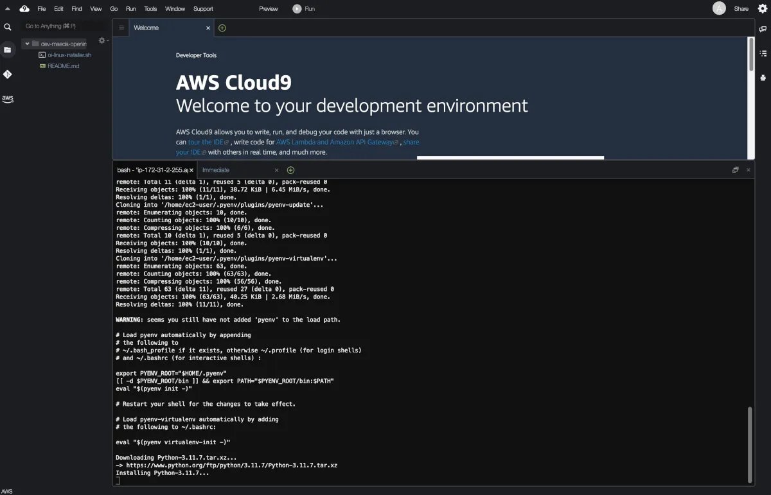
Task: Open the Source Control panel icon
Action: click(x=8, y=74)
